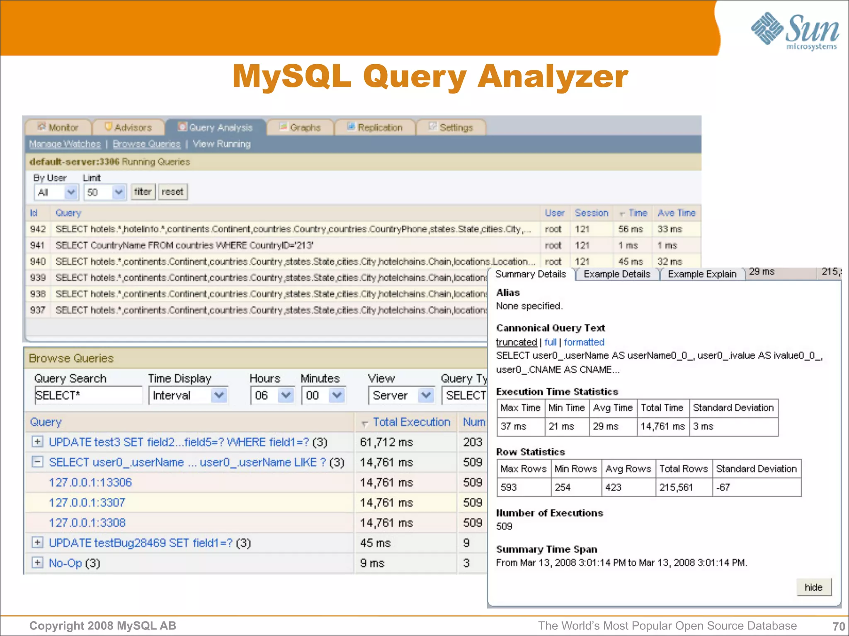Click the Time column sort arrow icon
Viewport: 849px width, 636px height.
pyautogui.click(x=622, y=214)
